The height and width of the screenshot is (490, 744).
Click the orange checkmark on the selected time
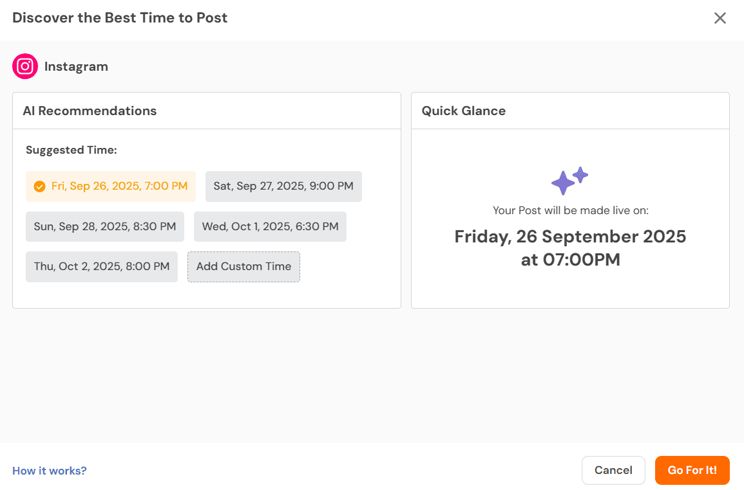39,186
